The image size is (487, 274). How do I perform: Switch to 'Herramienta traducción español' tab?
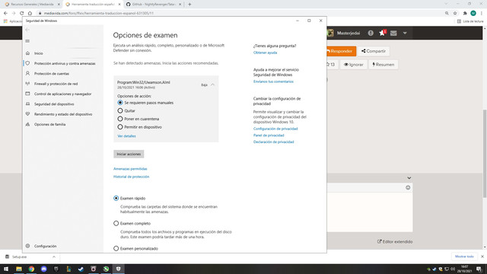[93, 5]
